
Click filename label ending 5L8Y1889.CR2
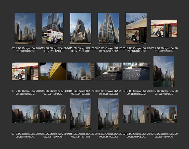[x=136, y=50]
